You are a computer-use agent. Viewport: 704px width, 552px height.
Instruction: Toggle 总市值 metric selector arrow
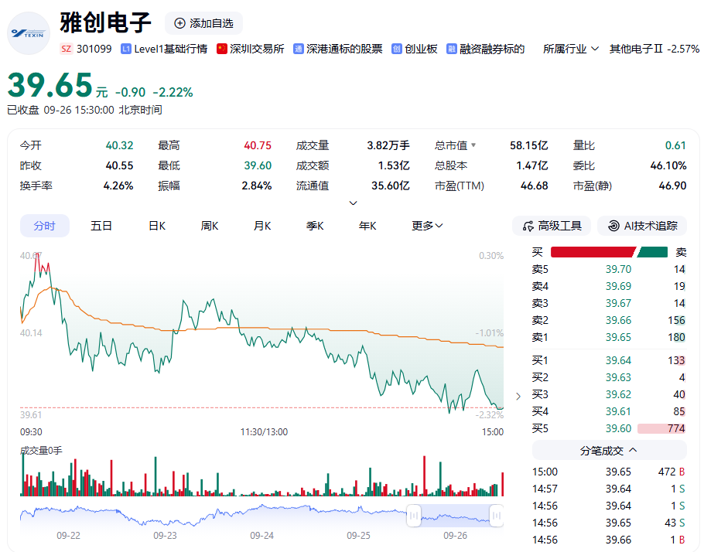click(x=473, y=145)
